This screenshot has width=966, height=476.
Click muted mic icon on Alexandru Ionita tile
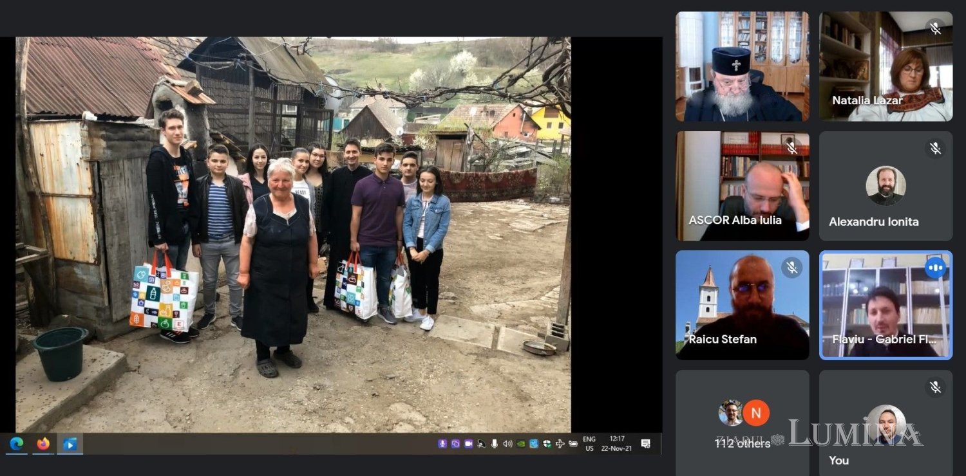935,149
